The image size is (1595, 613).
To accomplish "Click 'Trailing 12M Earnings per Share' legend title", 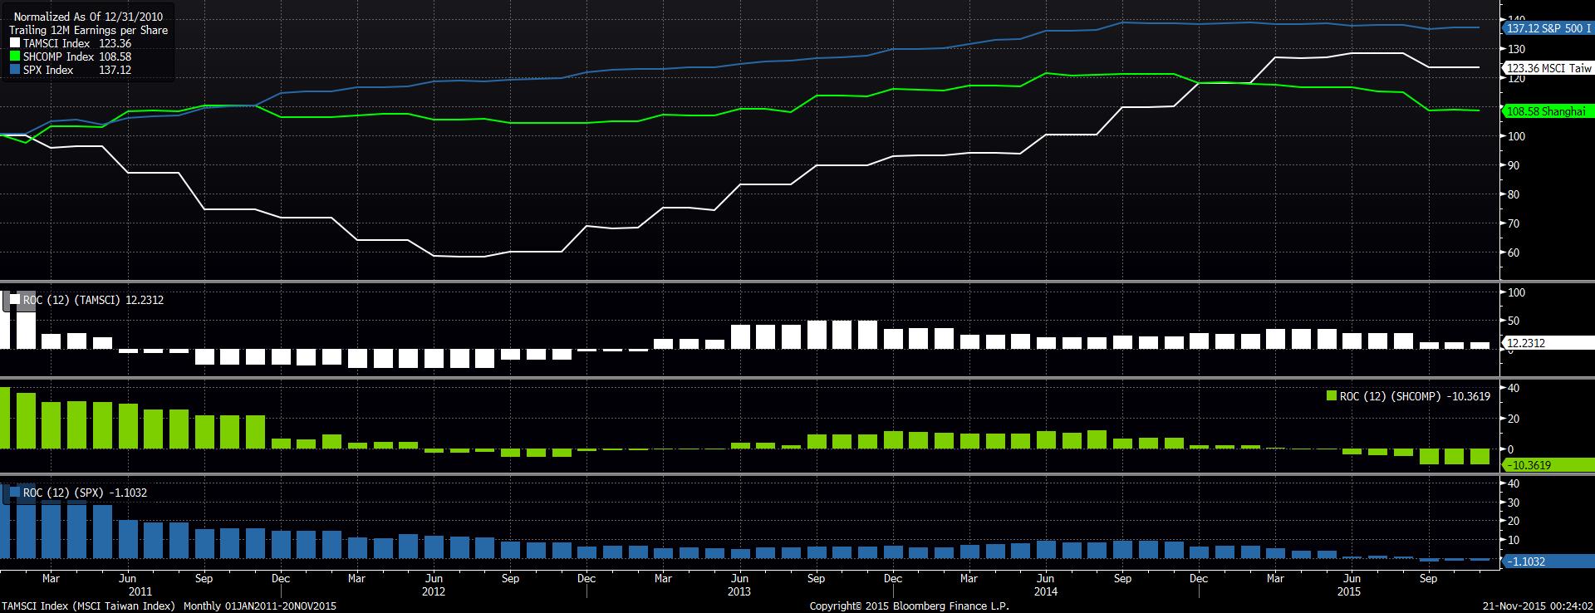I will click(x=88, y=30).
